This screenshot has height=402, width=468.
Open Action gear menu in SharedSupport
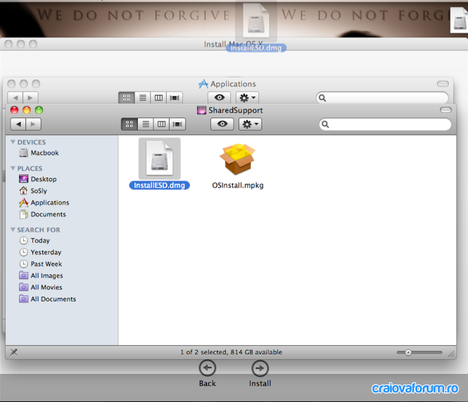coord(250,124)
